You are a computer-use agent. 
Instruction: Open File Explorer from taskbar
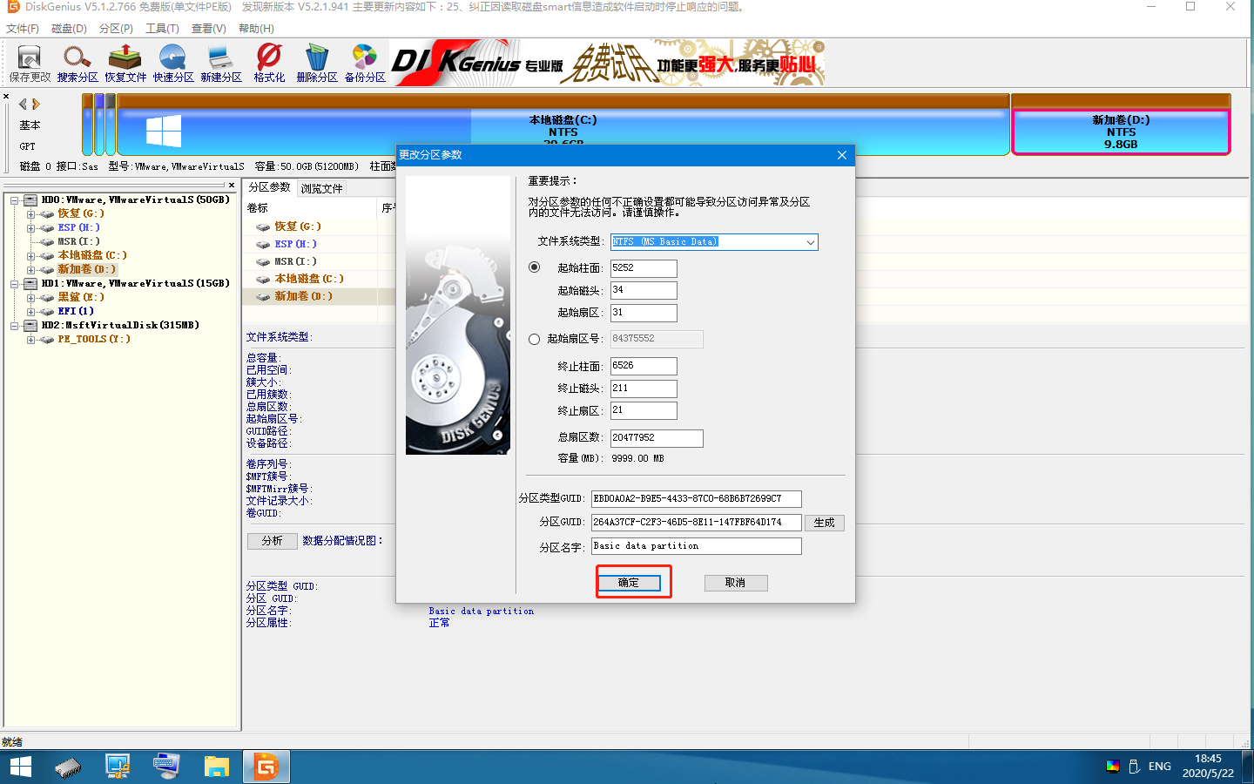coord(216,767)
